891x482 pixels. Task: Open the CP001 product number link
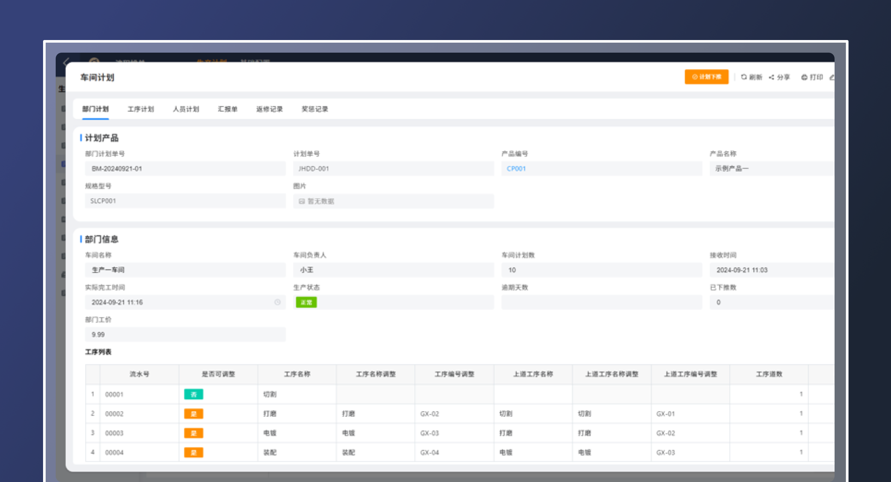(x=516, y=169)
